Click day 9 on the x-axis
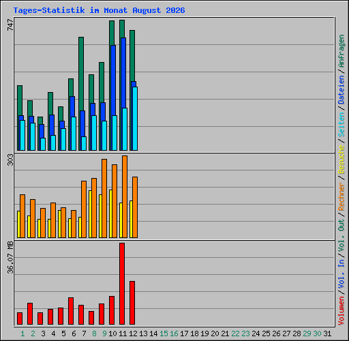 (104, 333)
